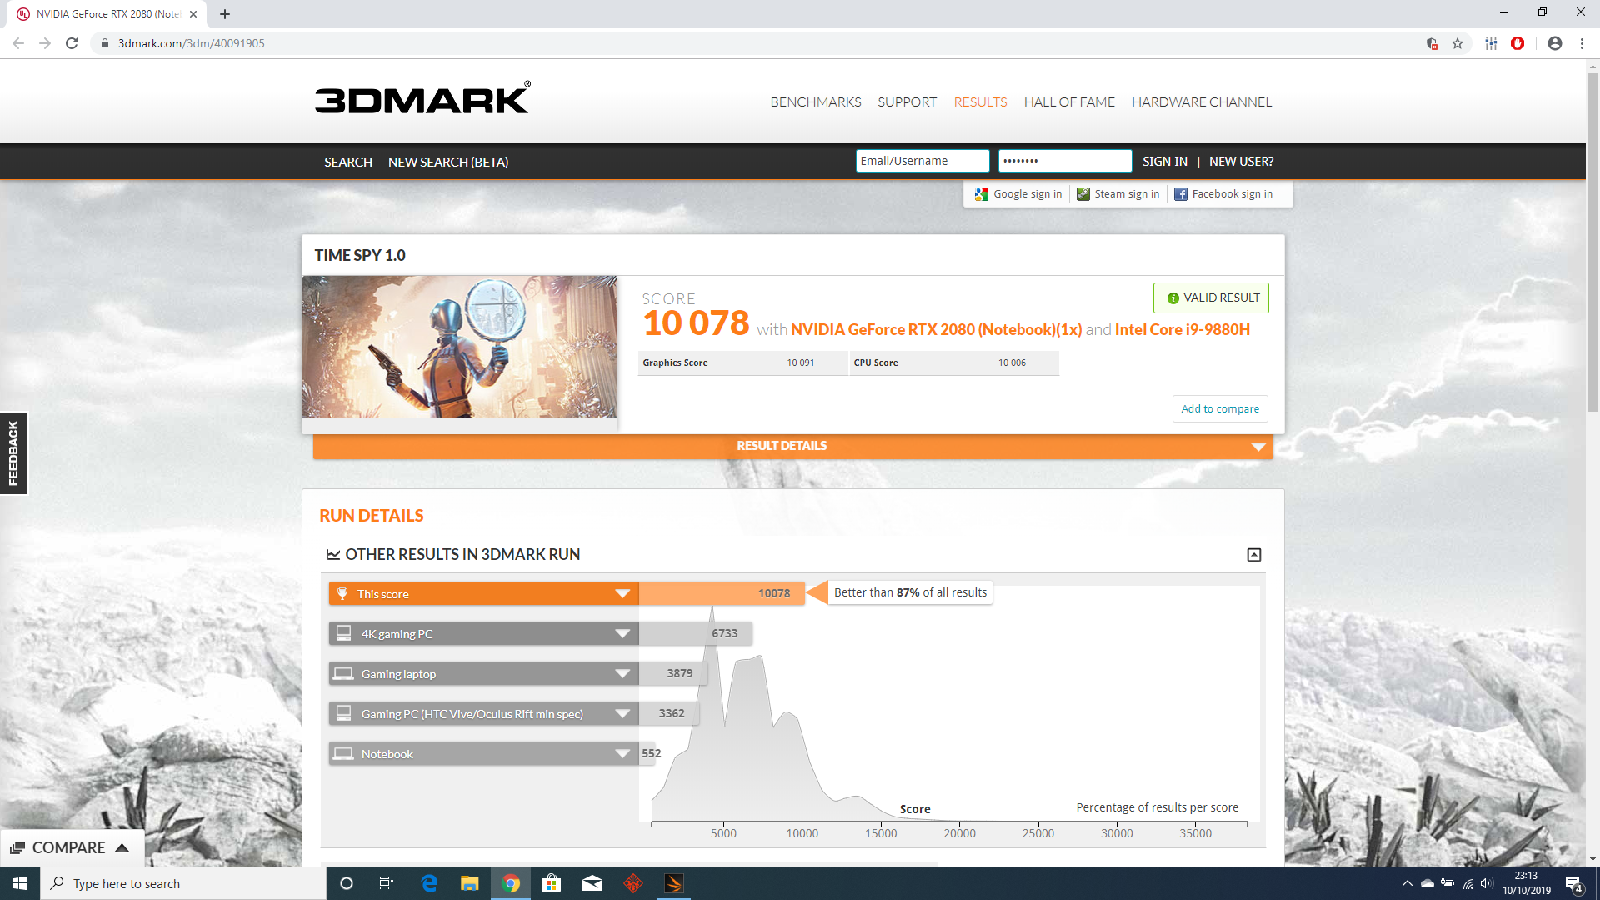Click Search in the dark navbar
The image size is (1600, 900).
(348, 162)
